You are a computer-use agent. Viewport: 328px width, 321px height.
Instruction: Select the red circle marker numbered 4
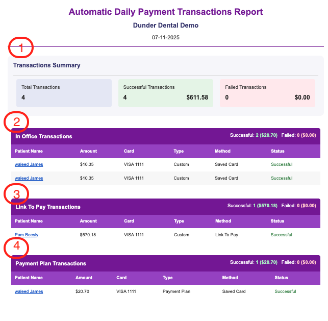coord(16,248)
